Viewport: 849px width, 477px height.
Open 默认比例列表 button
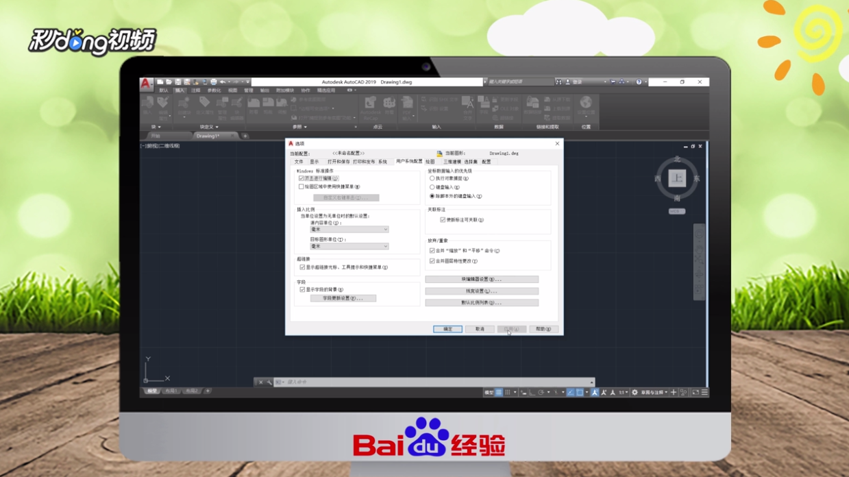(482, 302)
